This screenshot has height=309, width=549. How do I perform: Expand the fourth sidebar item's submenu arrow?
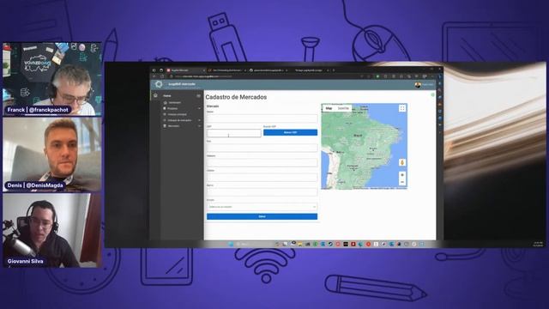click(x=199, y=120)
